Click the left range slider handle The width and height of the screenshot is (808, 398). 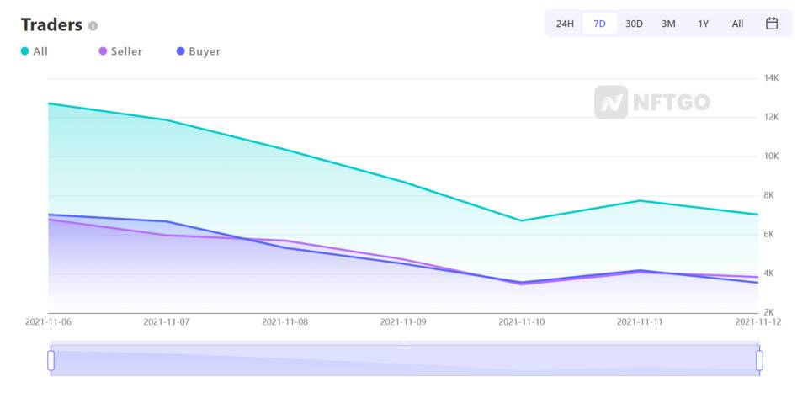click(50, 360)
